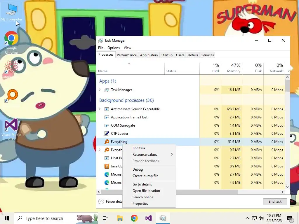Viewport: 299px width, 224px height.
Task: Expand the Task Manager app row
Action: click(x=100, y=90)
